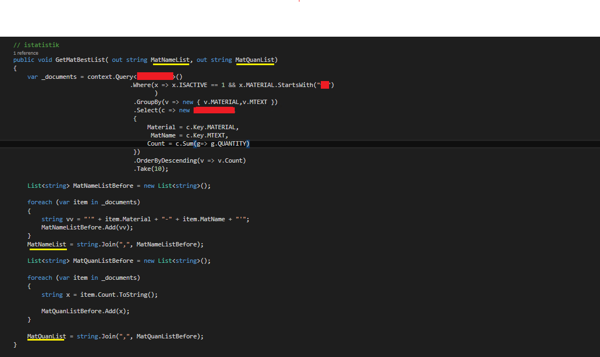Viewport: 600px width, 357px height.
Task: Click the "string vv" variable declaration
Action: [57, 219]
